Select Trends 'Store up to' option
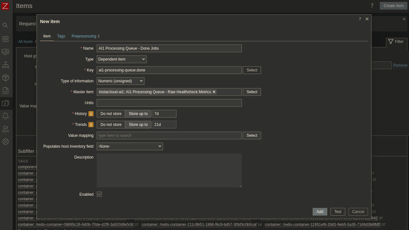Screen dimensions: 409x230 138,125
